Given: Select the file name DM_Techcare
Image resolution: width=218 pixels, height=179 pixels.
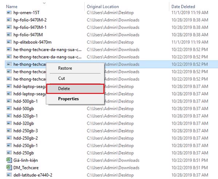Looking at the screenshot, I should coord(26,168).
